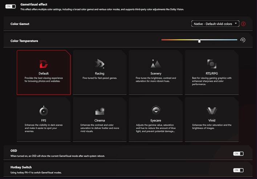Click the Scenery mountain icon

click(156, 64)
